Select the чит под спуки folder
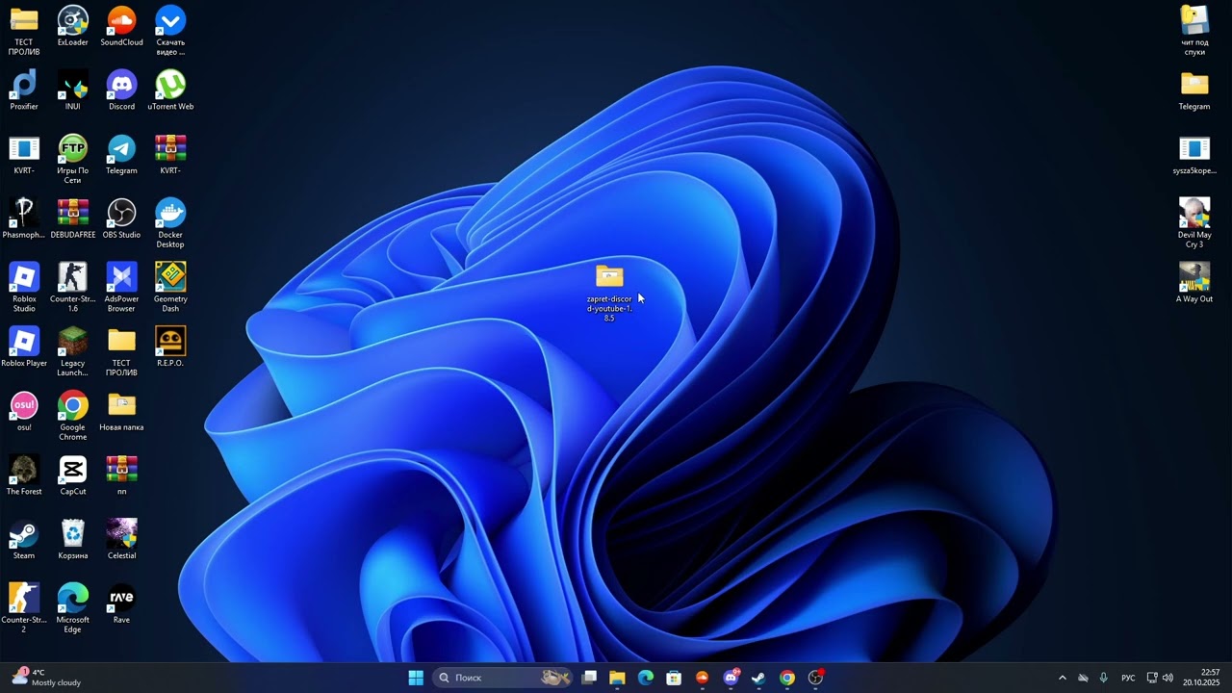1232x693 pixels. [x=1194, y=31]
